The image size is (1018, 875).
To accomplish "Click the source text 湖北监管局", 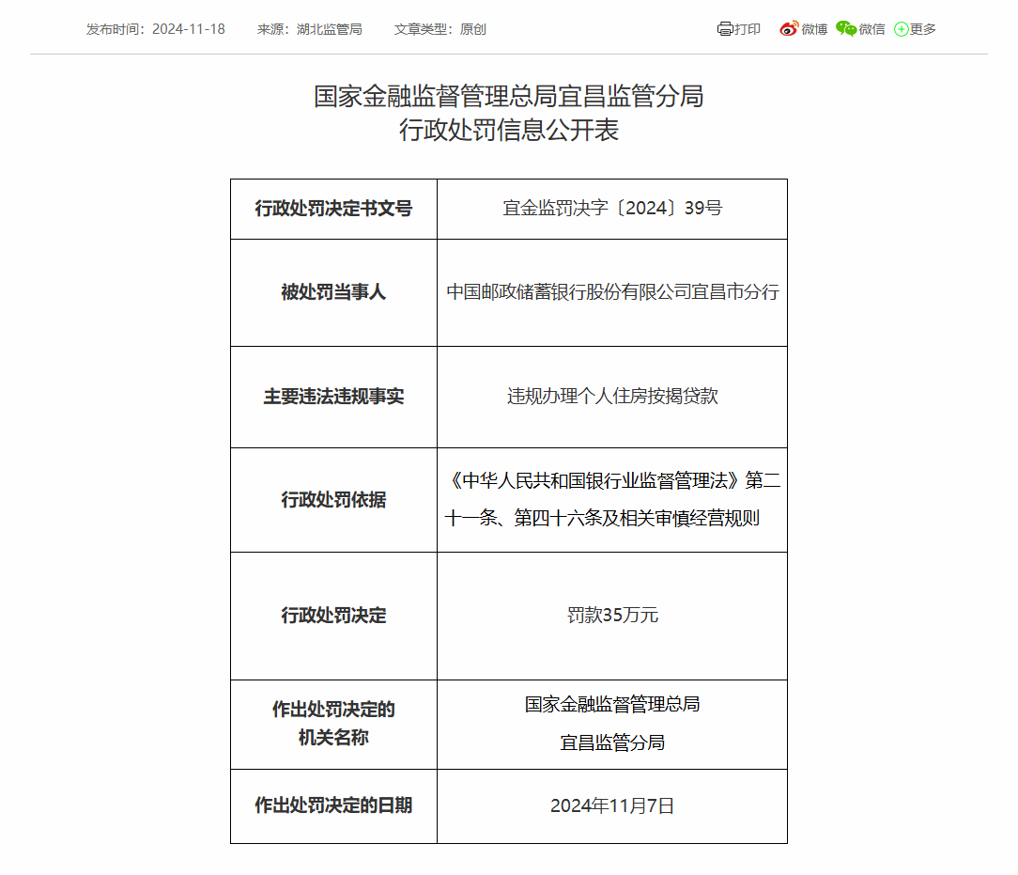I will pyautogui.click(x=329, y=29).
